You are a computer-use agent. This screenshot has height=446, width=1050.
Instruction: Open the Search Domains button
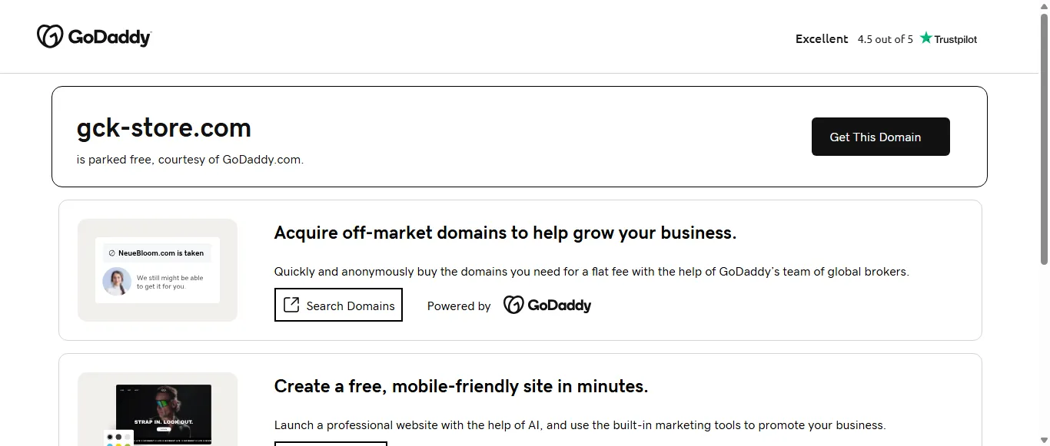(338, 305)
